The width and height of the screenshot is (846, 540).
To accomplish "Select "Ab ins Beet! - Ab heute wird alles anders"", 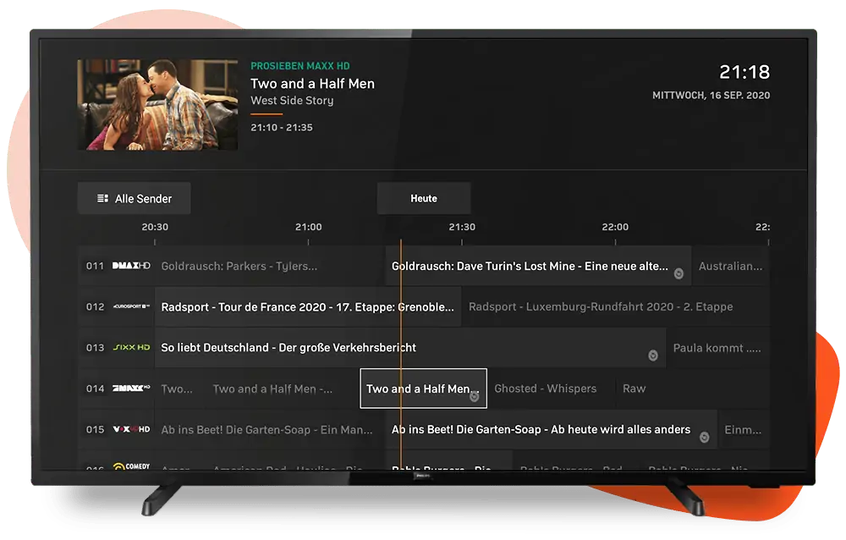I will [x=551, y=429].
